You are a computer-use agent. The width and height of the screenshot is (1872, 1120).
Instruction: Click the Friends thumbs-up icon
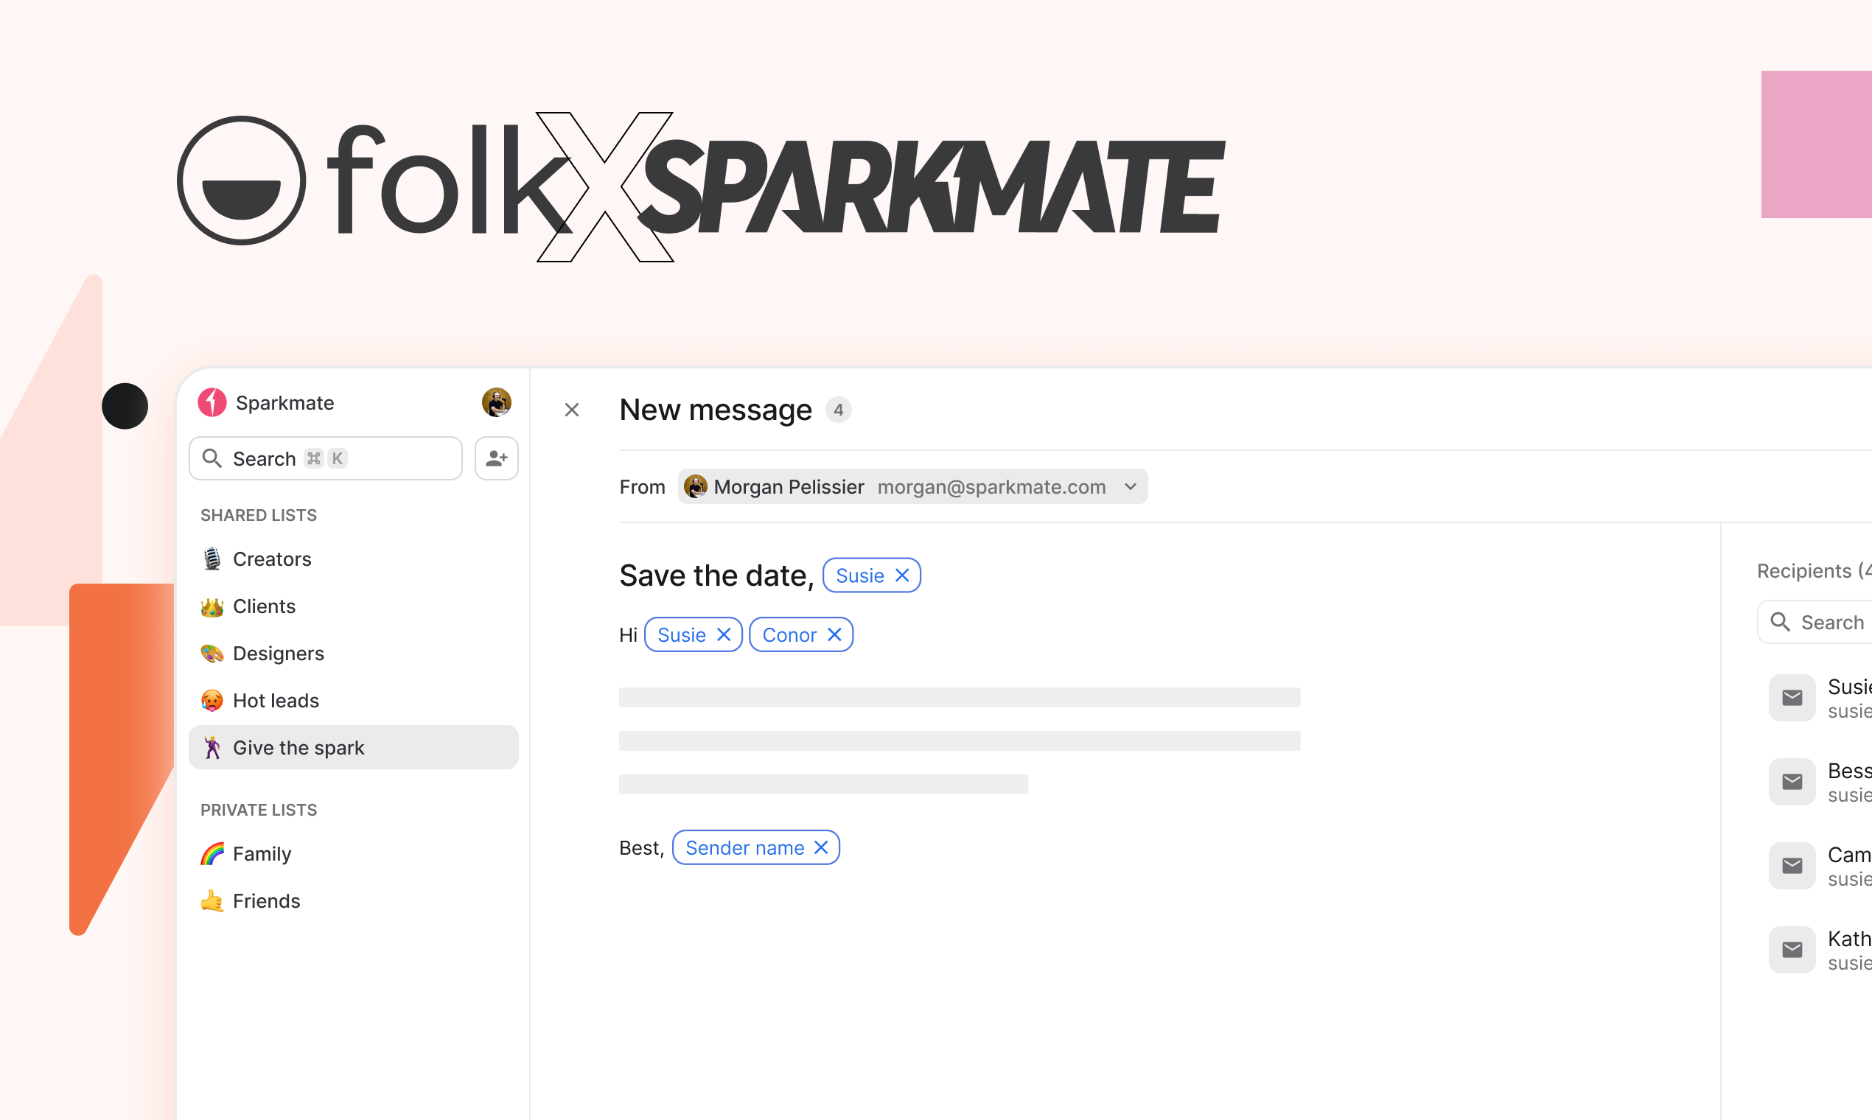pyautogui.click(x=212, y=900)
